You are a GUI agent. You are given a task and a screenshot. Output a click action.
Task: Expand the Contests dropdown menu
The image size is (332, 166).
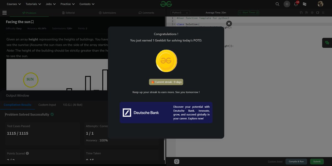tap(87, 4)
